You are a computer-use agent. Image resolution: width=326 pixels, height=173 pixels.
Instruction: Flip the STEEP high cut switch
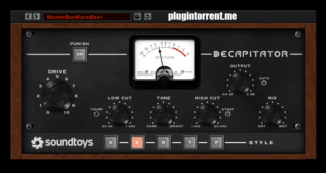228,114
